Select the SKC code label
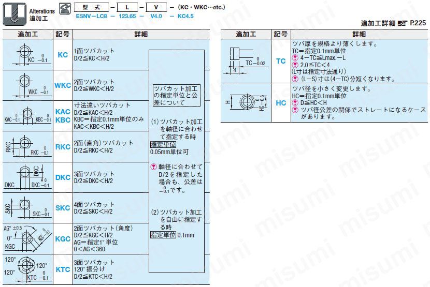Viewport: 430px width, 287px height. tap(63, 208)
